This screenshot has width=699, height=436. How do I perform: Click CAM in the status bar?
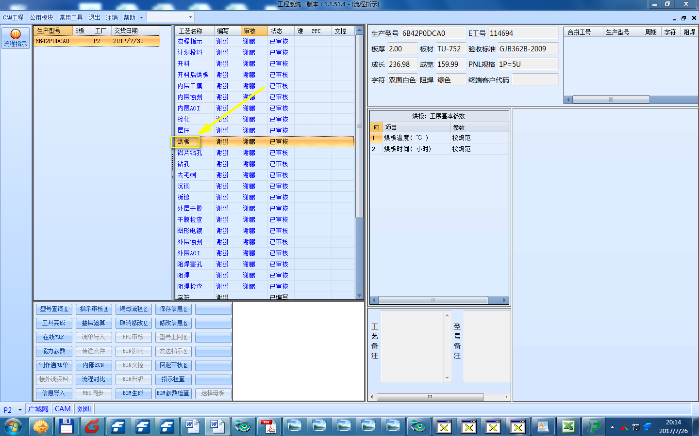63,409
